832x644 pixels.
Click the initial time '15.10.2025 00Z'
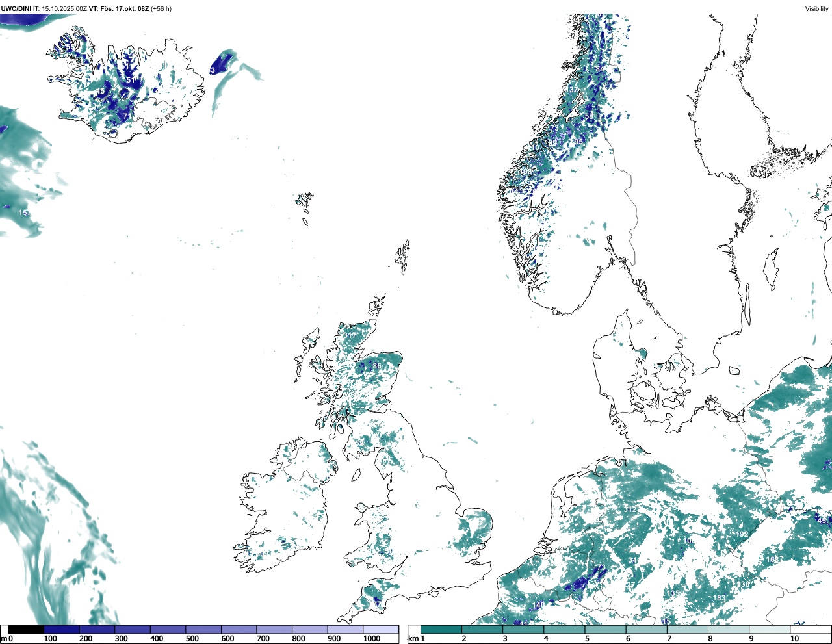tap(64, 9)
